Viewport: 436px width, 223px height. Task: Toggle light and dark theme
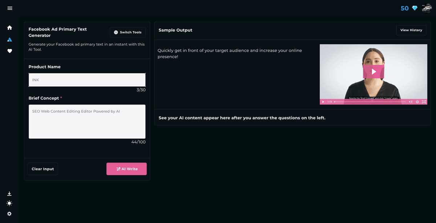[x=9, y=203]
